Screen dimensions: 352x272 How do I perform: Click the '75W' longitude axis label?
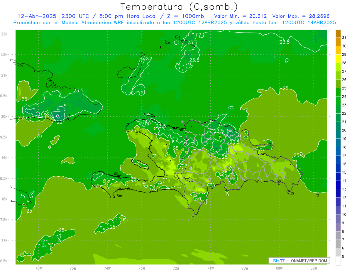click(73, 268)
